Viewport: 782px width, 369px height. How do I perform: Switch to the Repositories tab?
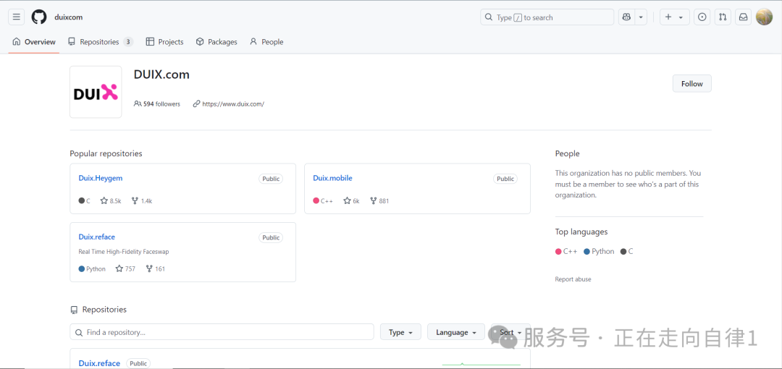(100, 42)
